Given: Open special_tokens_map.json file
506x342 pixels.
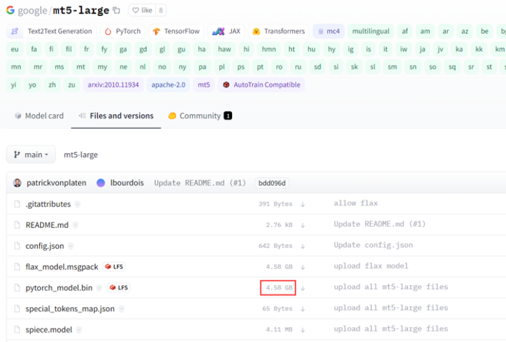Looking at the screenshot, I should tap(70, 309).
